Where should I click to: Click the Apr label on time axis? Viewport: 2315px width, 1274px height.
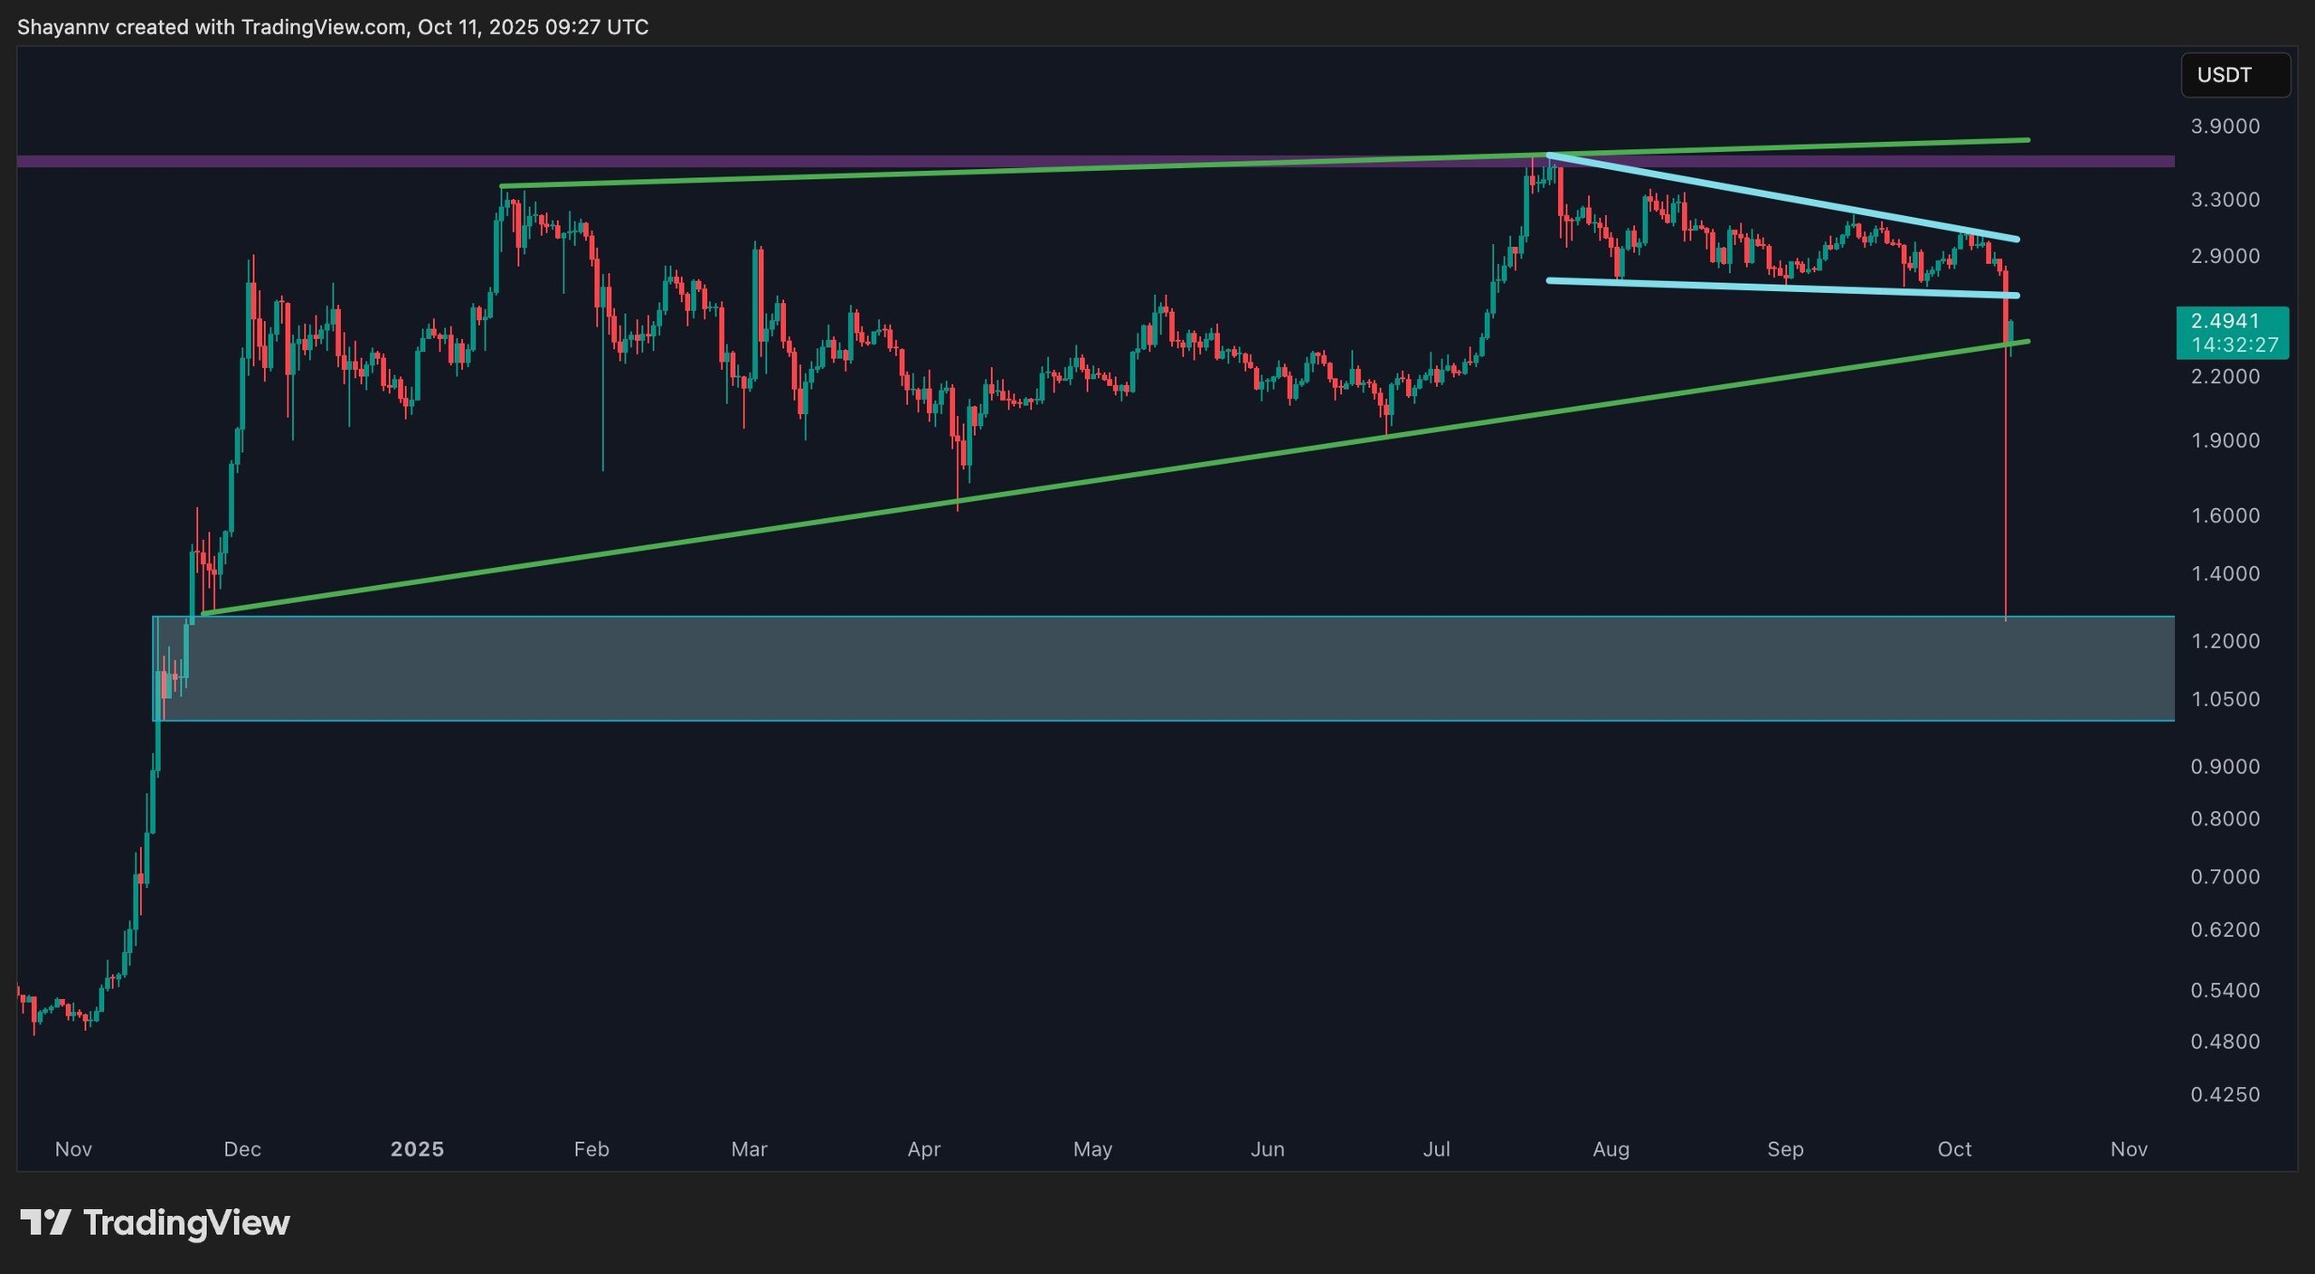(923, 1149)
